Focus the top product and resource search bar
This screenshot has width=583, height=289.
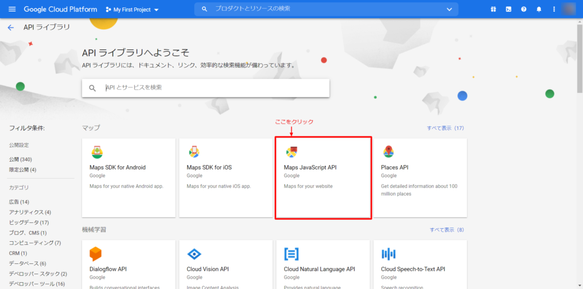[x=326, y=9]
